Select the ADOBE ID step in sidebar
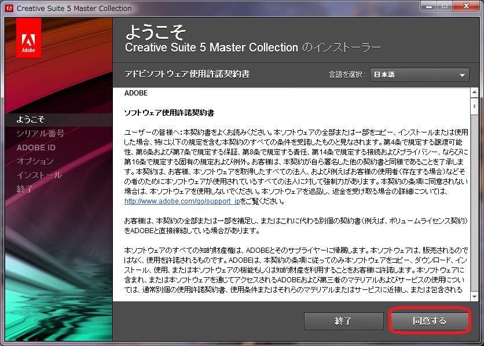The image size is (484, 346). coord(36,148)
